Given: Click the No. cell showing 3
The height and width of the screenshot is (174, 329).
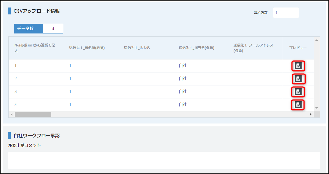Looking at the screenshot, I should [16, 92].
